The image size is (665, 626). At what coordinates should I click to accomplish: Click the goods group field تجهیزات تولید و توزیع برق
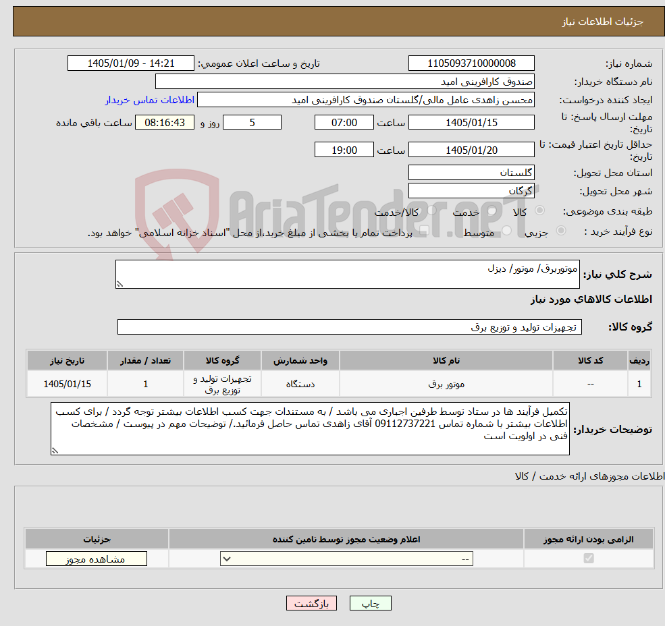350,326
